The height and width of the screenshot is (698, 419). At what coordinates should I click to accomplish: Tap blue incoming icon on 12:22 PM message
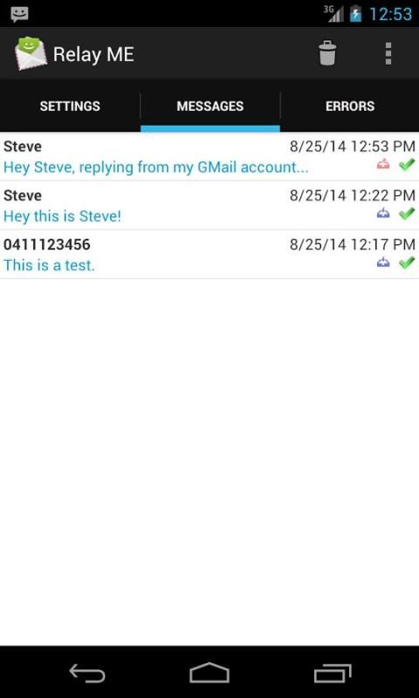point(383,214)
